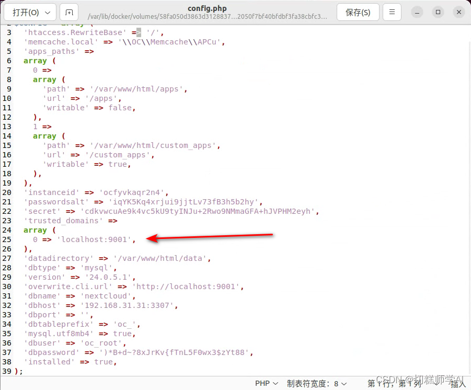The width and height of the screenshot is (471, 390).
Task: Open the PHP language selector
Action: (x=267, y=383)
